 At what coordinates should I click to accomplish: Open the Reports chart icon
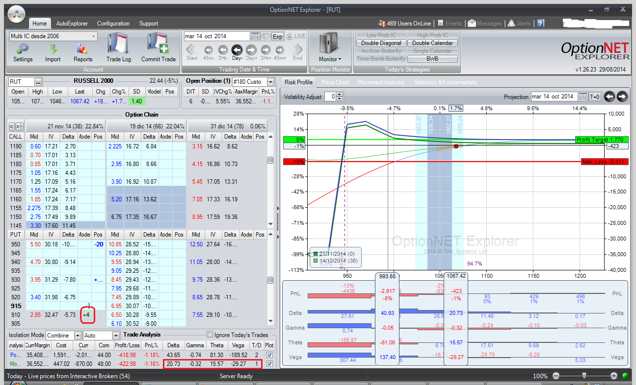[82, 49]
